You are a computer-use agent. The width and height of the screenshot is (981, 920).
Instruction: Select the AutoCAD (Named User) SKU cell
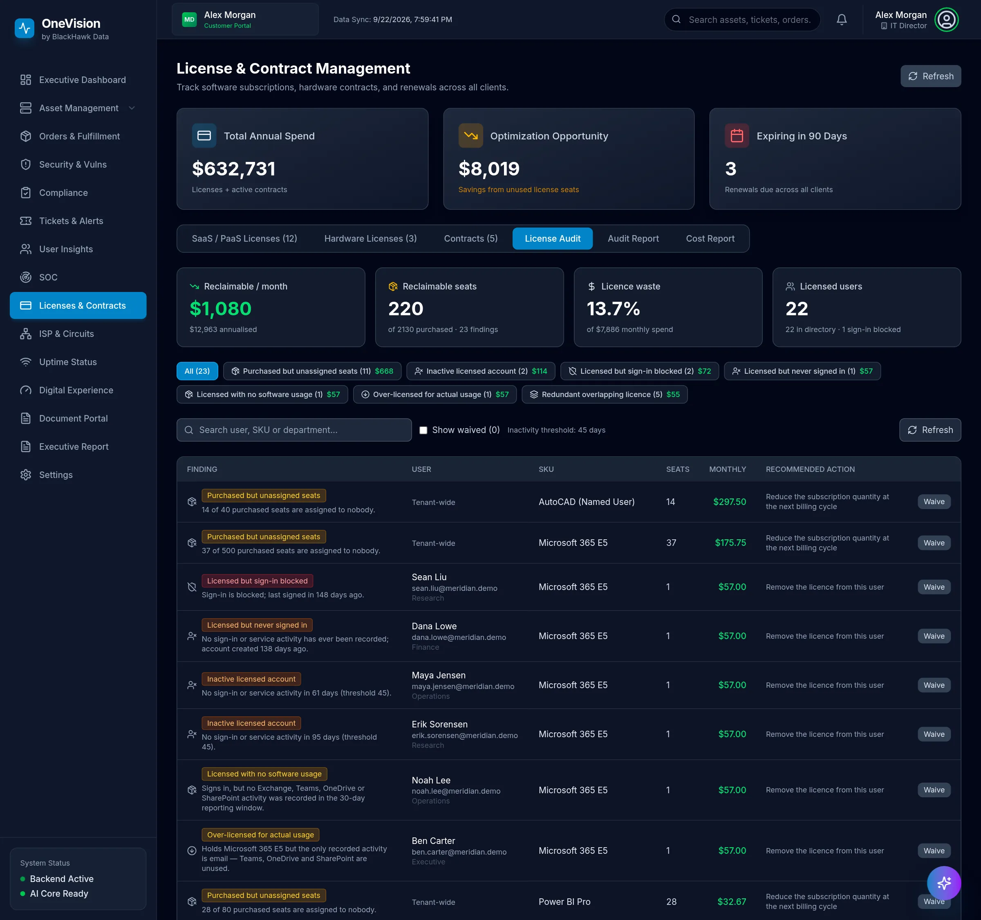click(587, 502)
